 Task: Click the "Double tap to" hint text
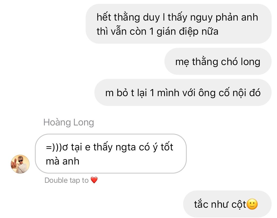[x=66, y=180]
